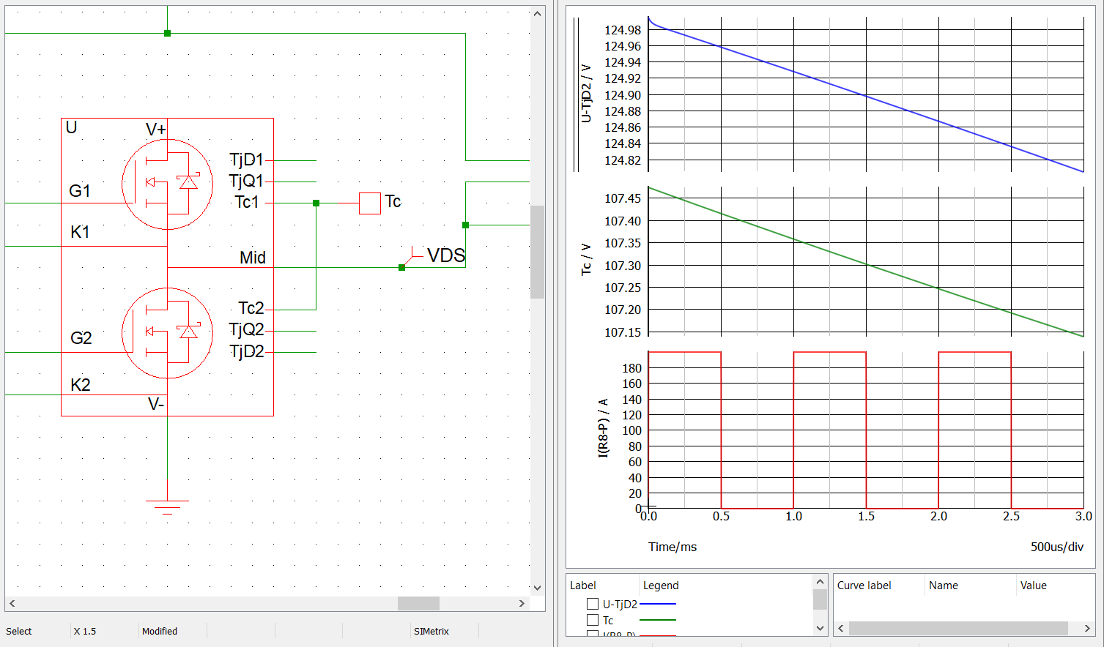
Task: Click the schematic vertical scrollbar up arrow
Action: pos(537,13)
